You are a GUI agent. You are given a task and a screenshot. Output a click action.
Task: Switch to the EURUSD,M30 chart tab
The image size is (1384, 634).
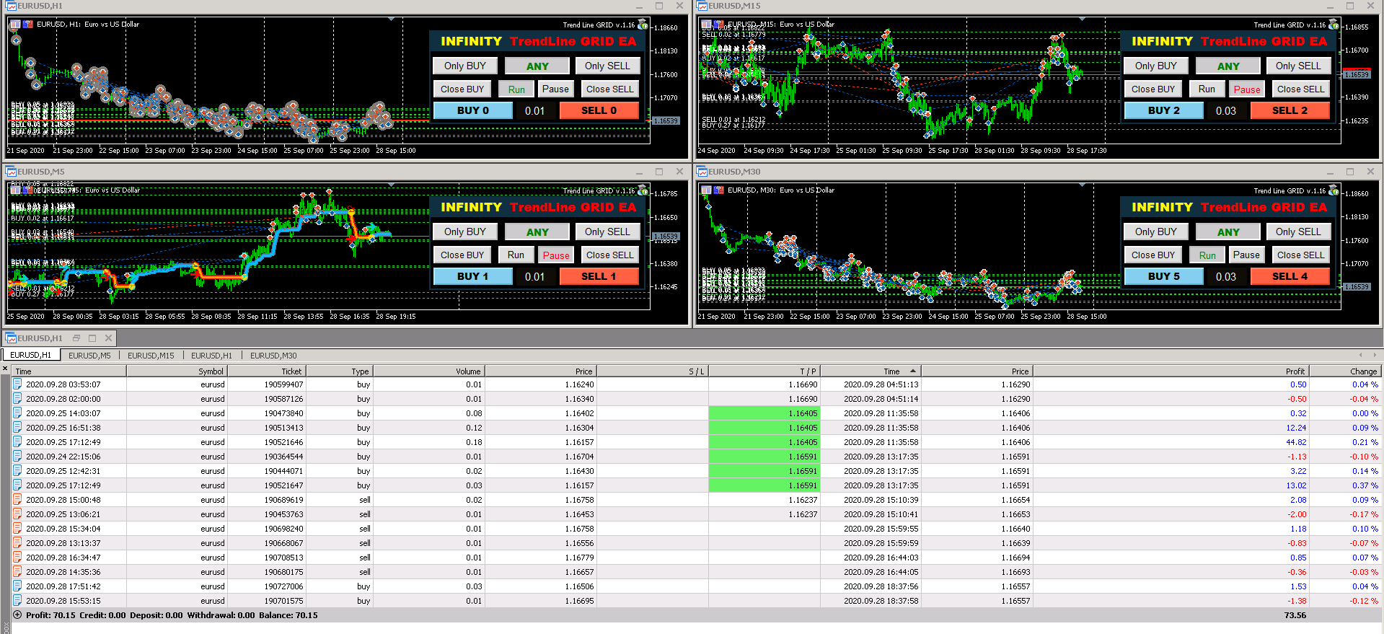coord(273,356)
